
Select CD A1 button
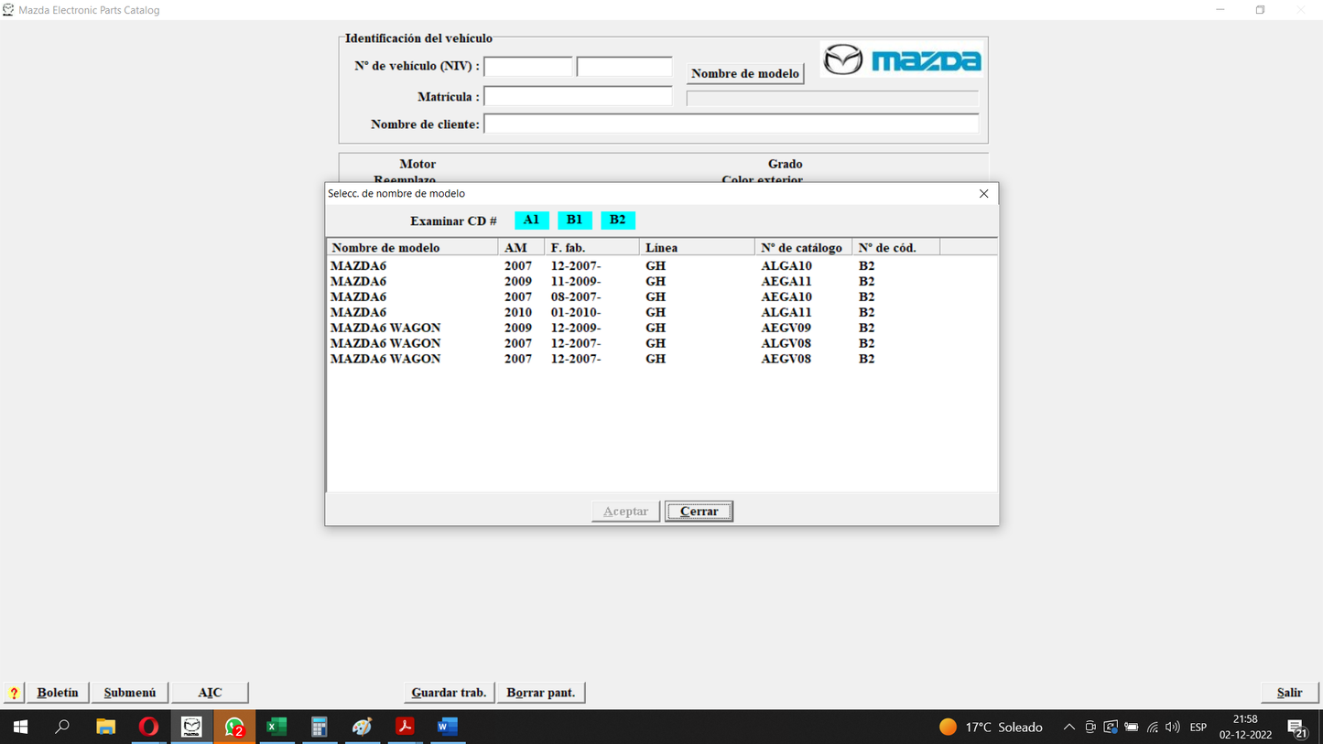(x=532, y=220)
